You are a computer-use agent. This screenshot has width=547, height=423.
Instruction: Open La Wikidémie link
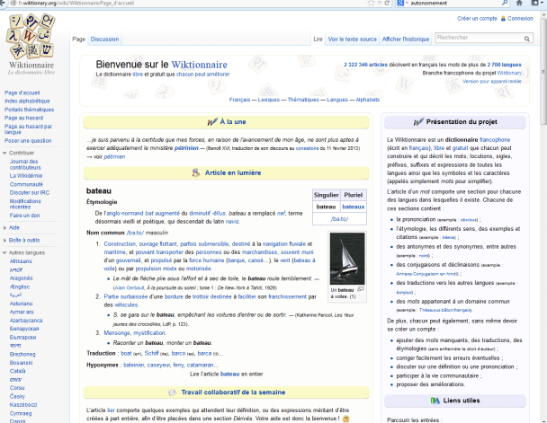[x=26, y=176]
